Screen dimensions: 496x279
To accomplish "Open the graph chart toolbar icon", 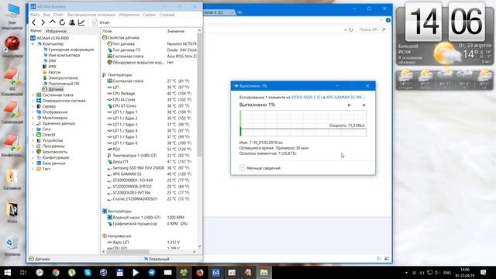I will 81,22.
